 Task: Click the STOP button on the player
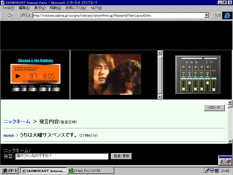coord(32,89)
